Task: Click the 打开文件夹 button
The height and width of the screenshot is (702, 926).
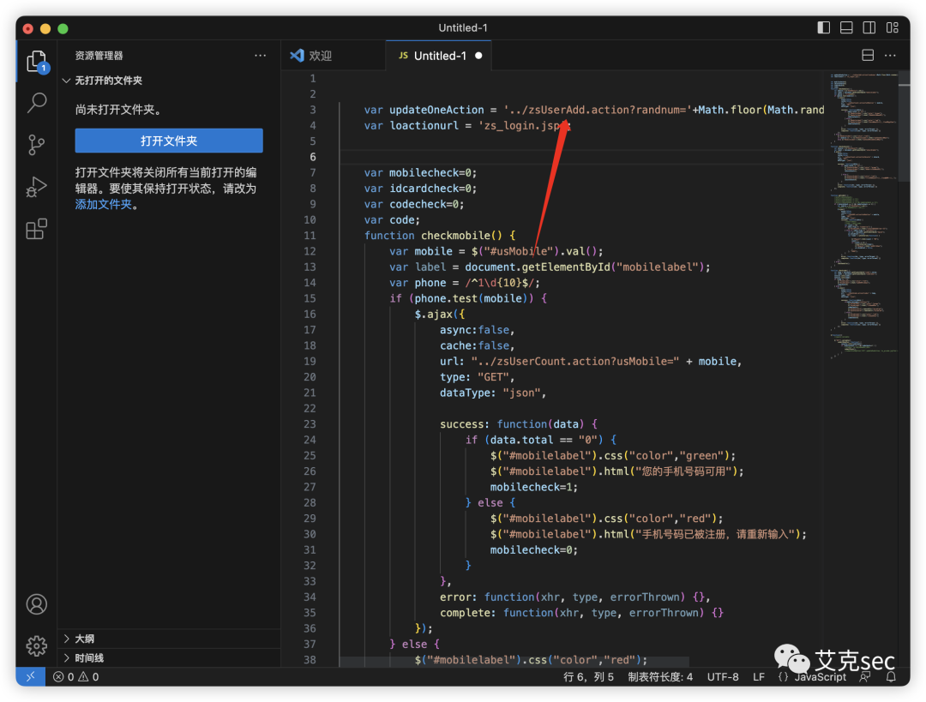Action: click(169, 141)
